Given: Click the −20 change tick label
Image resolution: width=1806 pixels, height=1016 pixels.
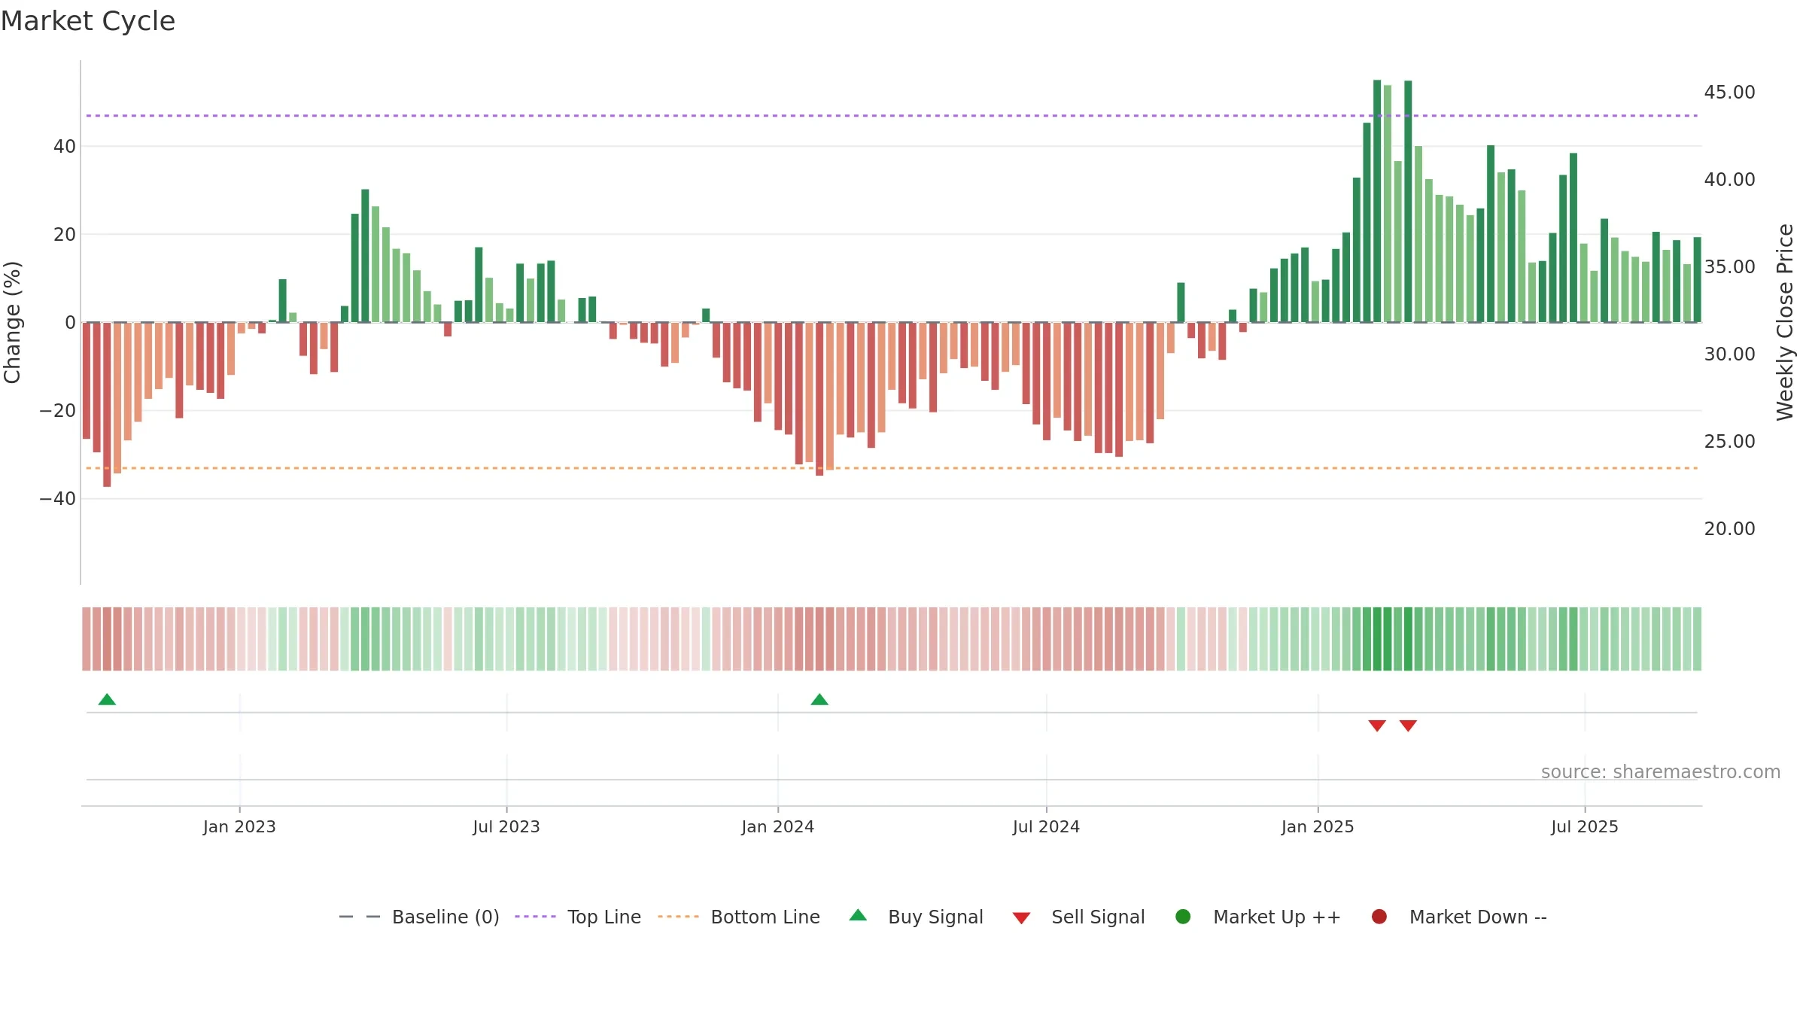Looking at the screenshot, I should (57, 410).
